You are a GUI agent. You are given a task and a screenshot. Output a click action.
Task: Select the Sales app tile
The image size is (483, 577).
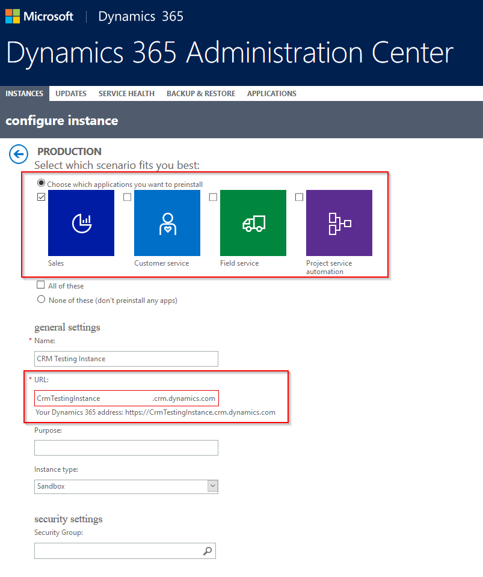(x=81, y=223)
